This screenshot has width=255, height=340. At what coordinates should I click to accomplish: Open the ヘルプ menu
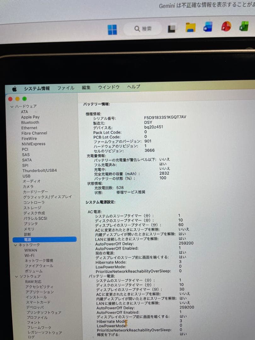(x=133, y=87)
